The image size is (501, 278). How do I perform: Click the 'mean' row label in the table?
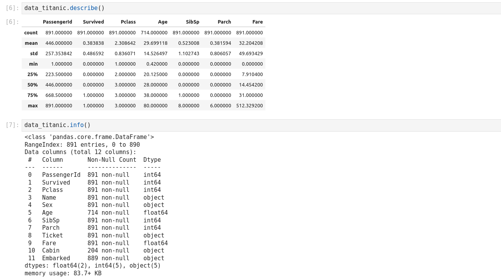point(31,43)
